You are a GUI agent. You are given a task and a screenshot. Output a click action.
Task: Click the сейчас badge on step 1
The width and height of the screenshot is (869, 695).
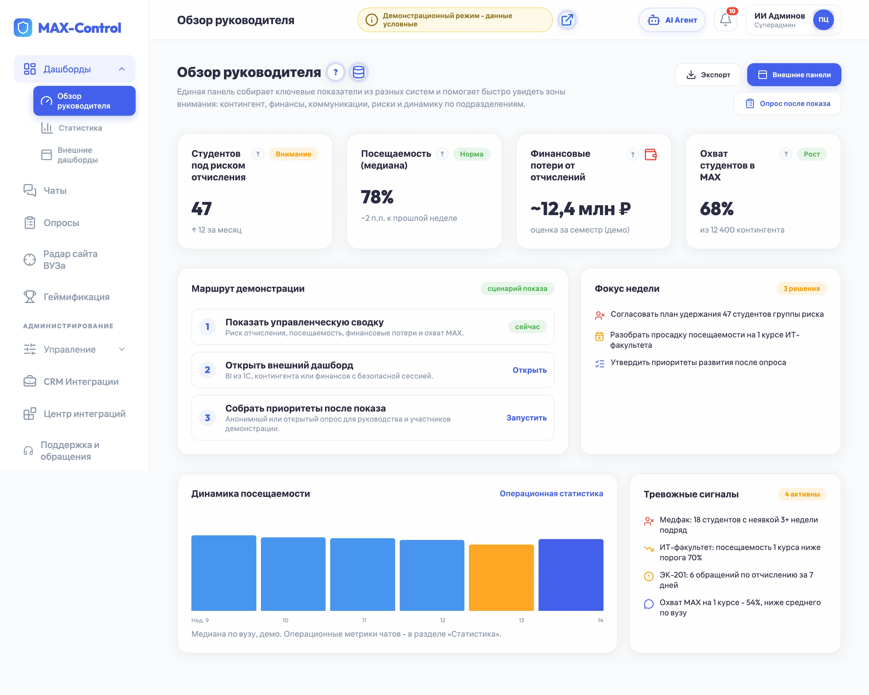tap(527, 327)
